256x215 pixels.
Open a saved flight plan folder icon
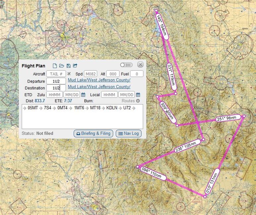(62, 66)
